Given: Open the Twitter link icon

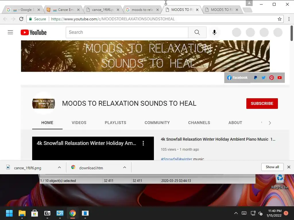Looking at the screenshot, I should tap(264, 78).
